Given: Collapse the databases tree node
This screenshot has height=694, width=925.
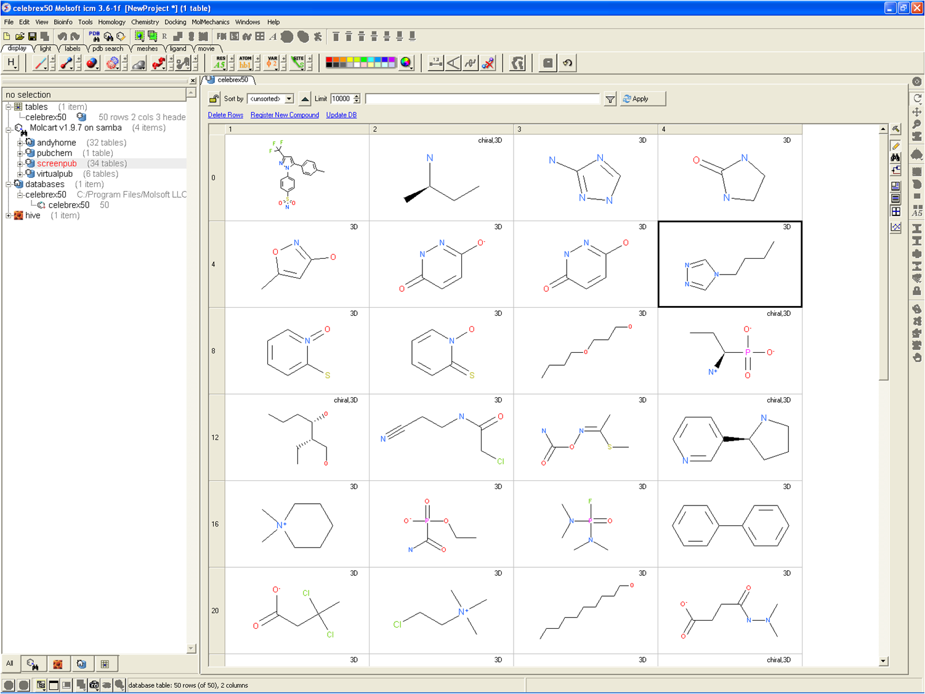Looking at the screenshot, I should pyautogui.click(x=9, y=184).
